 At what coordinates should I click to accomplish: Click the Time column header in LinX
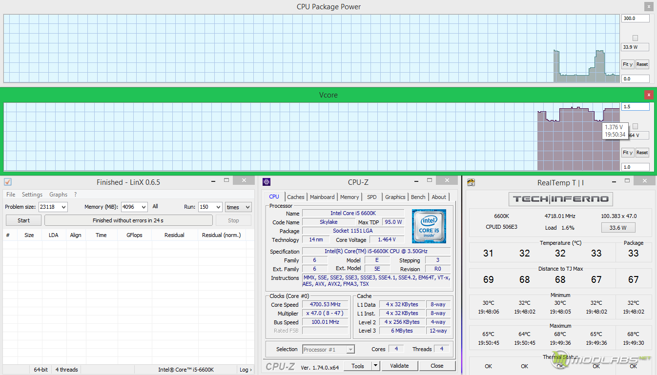point(101,235)
